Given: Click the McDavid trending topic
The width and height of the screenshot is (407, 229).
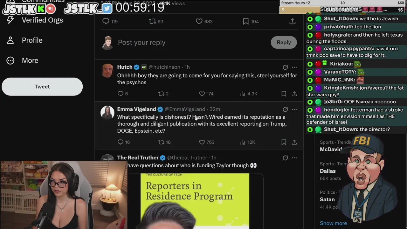Looking at the screenshot, I should (331, 149).
